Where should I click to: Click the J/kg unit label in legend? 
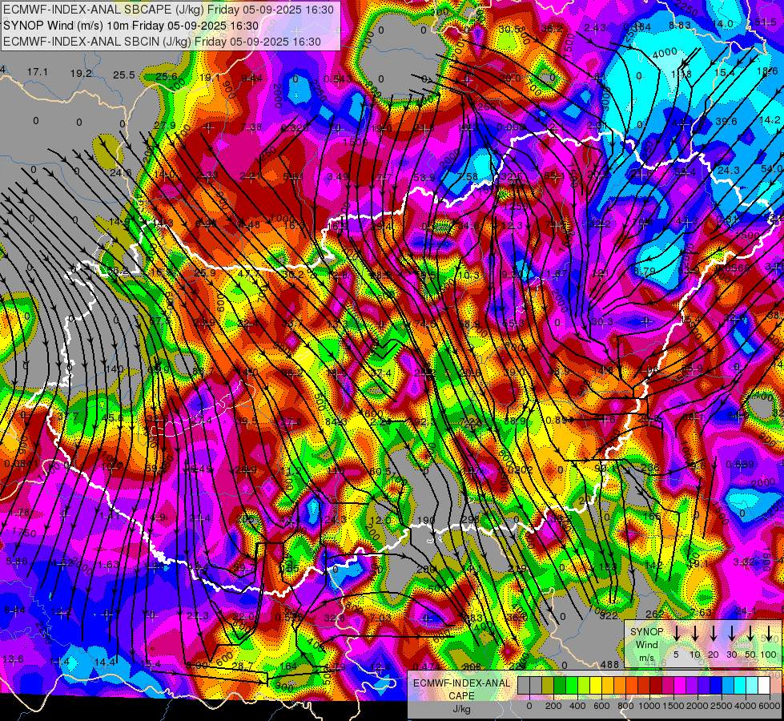(461, 708)
